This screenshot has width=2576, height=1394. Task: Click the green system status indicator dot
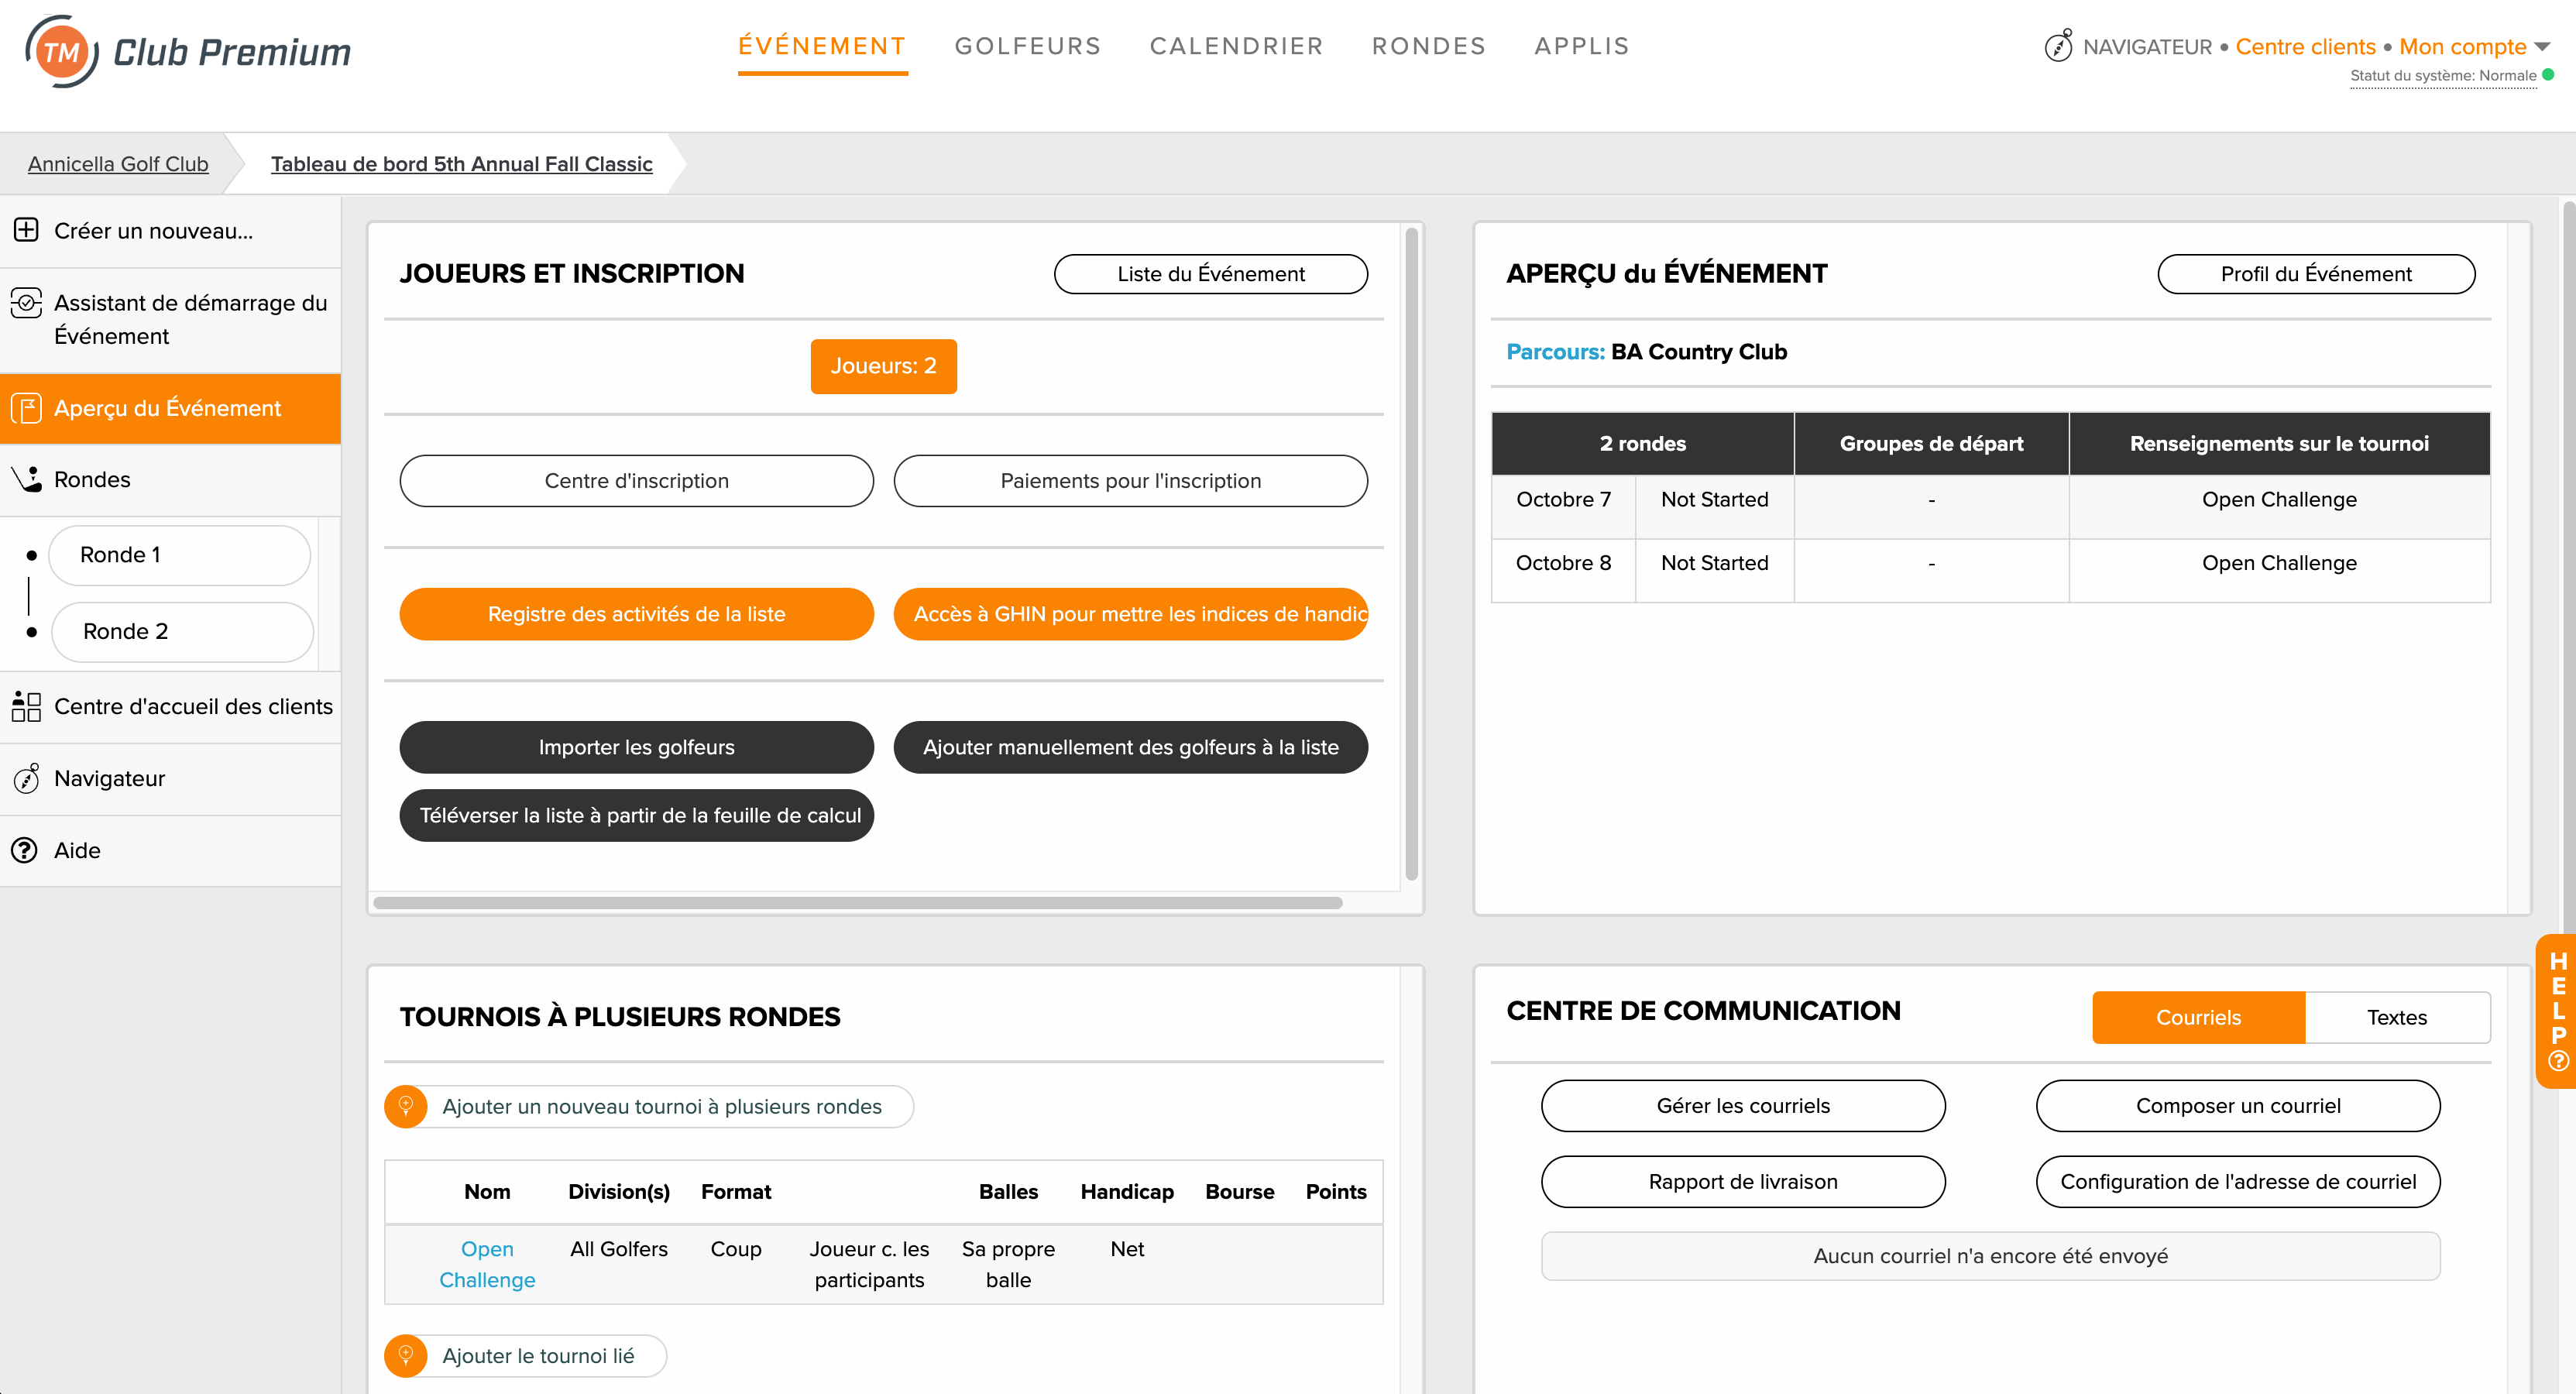click(x=2549, y=74)
